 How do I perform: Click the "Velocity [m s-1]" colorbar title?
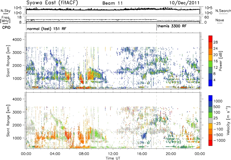[x=228, y=120]
